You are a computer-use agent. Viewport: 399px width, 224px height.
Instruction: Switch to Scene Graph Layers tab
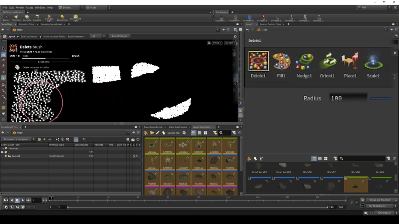pos(178,127)
